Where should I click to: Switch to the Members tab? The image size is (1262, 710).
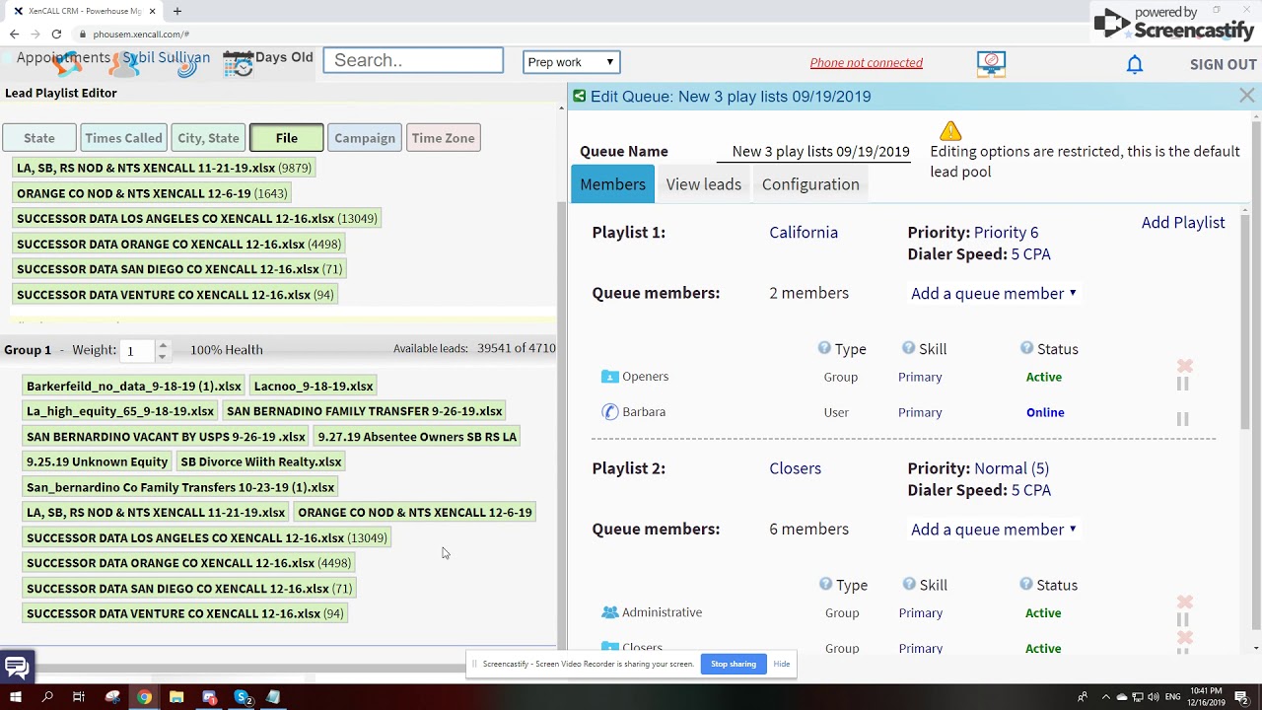pos(612,184)
